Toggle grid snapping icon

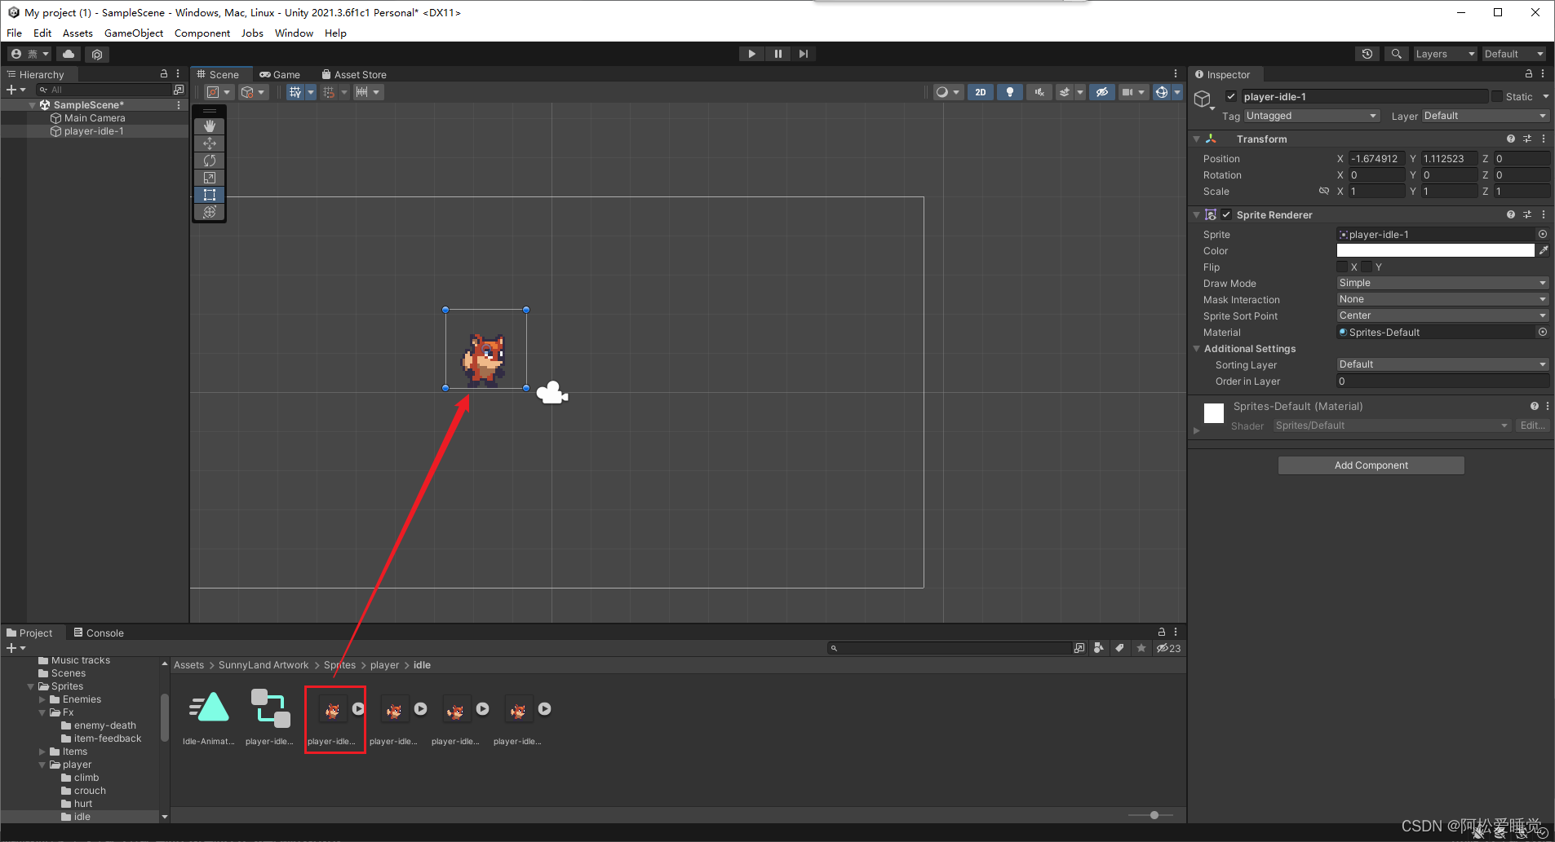(x=329, y=92)
